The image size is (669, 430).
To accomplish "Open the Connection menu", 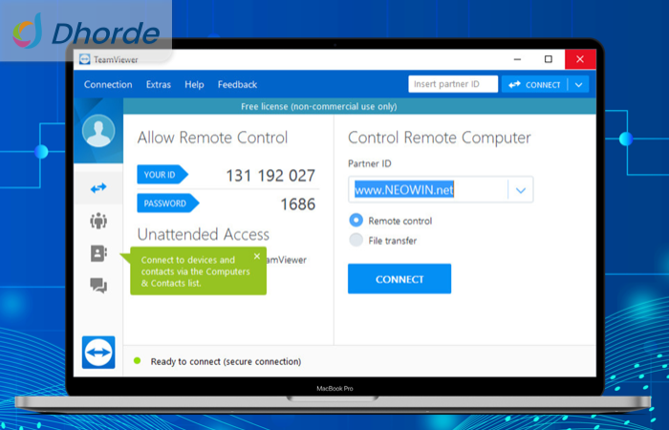I will [108, 84].
